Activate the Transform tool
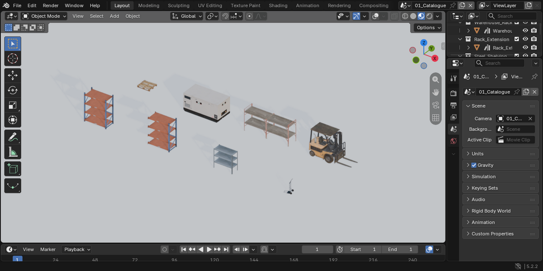Viewport: 543px width, 271px height. point(13,120)
